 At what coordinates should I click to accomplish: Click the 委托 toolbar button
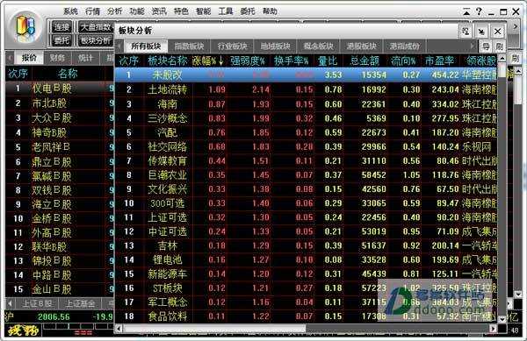[x=61, y=40]
